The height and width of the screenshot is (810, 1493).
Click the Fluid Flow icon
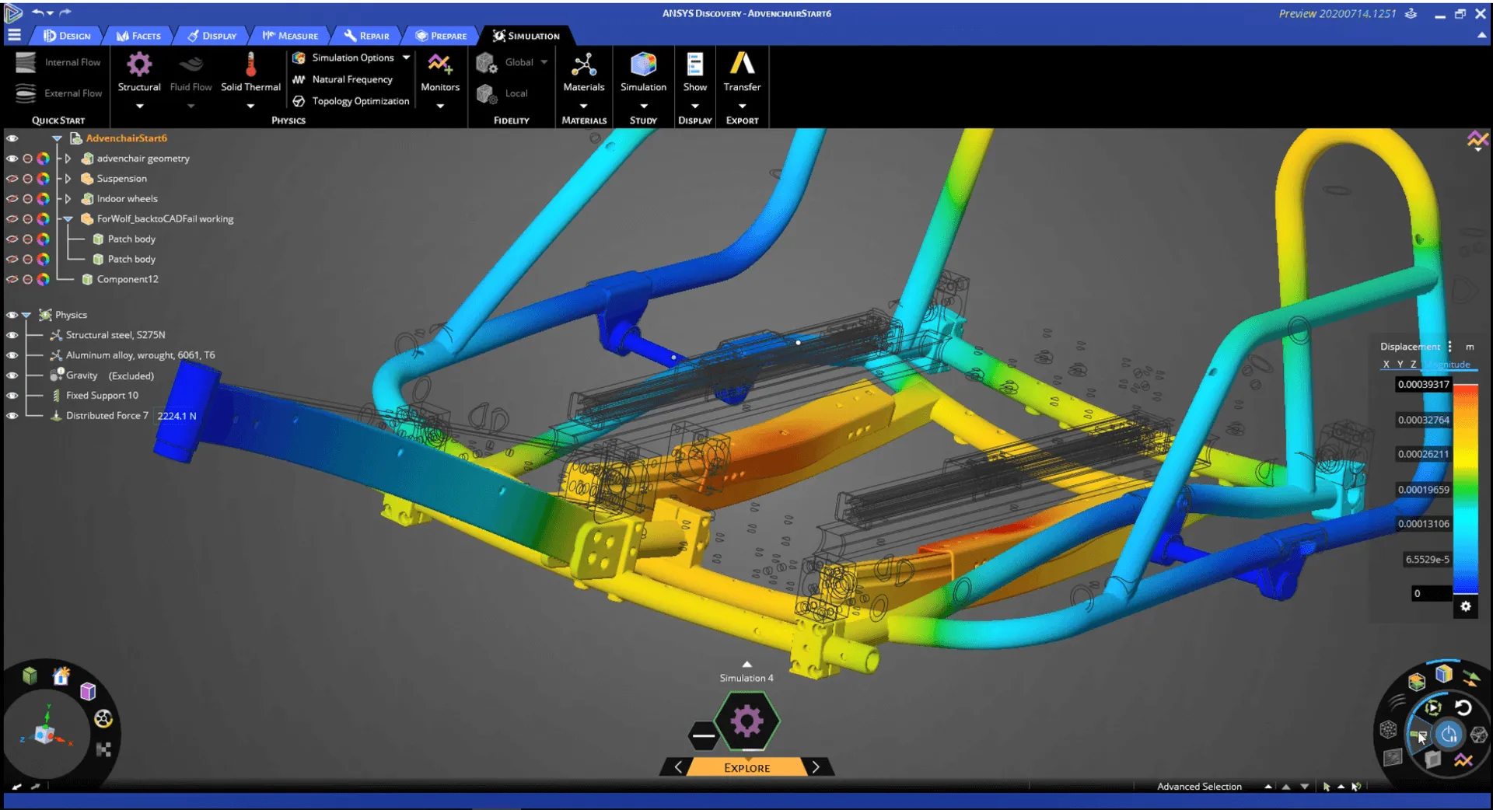click(191, 65)
